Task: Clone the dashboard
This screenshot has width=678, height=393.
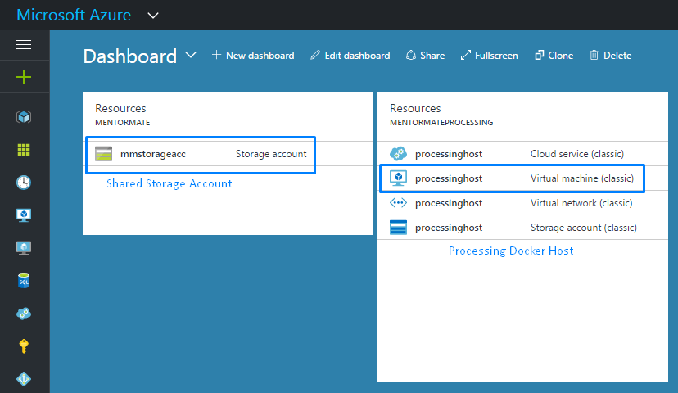Action: [554, 56]
